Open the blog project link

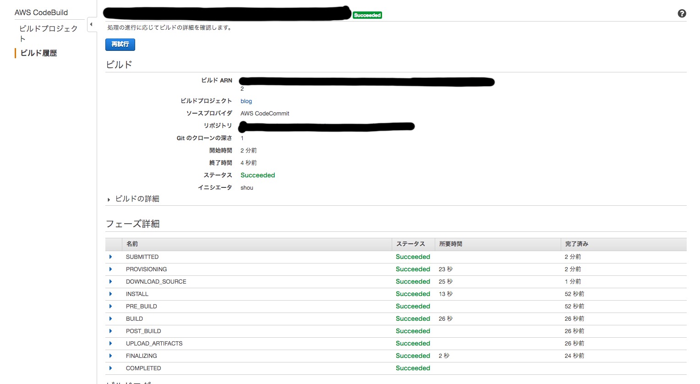(x=246, y=101)
